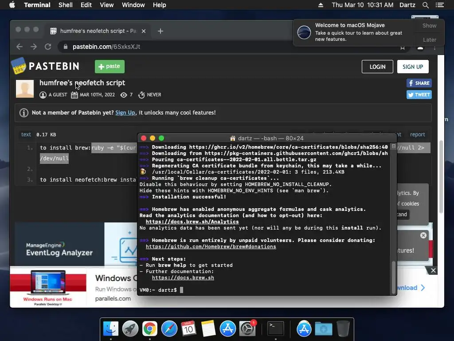Click the docs.brew.sh/Analytics link in Terminal
This screenshot has width=454, height=341.
click(x=192, y=222)
